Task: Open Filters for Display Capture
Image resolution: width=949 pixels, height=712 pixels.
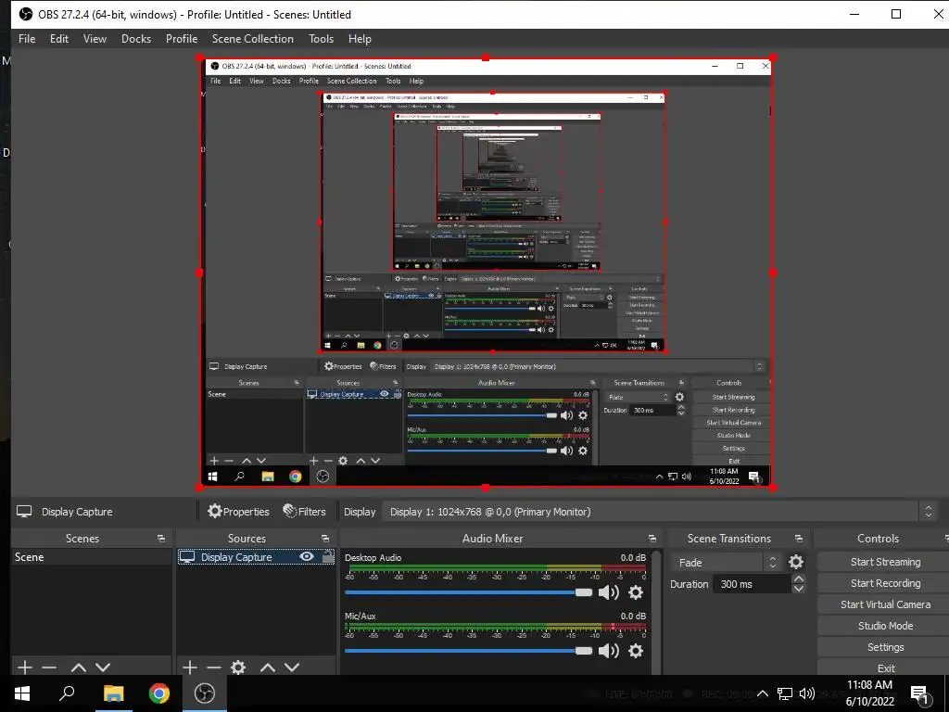Action: (x=304, y=512)
